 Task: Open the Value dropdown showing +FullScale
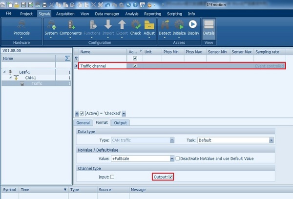click(172, 159)
